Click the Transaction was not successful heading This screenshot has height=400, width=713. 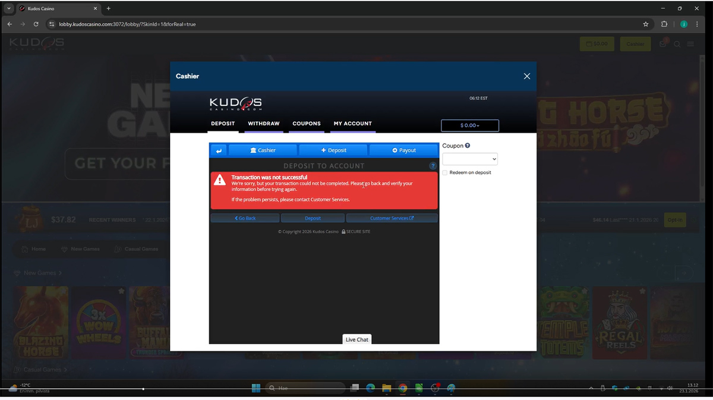tap(269, 177)
